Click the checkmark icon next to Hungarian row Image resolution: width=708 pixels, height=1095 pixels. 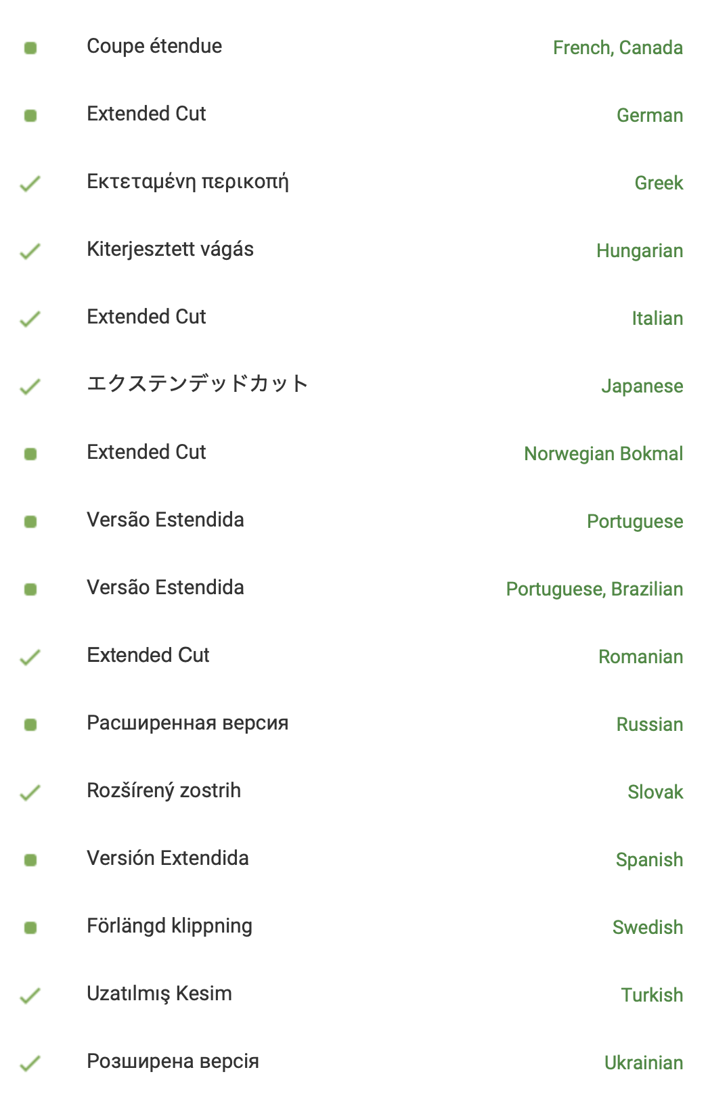(x=30, y=251)
